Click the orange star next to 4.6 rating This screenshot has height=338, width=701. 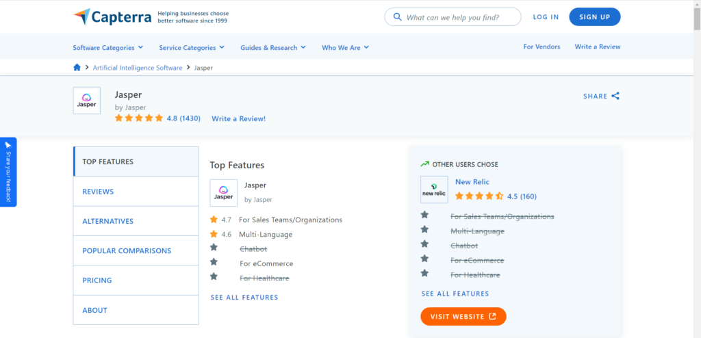pos(214,234)
